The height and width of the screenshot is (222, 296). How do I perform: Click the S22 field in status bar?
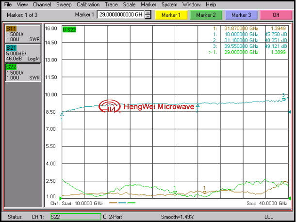(x=75, y=217)
